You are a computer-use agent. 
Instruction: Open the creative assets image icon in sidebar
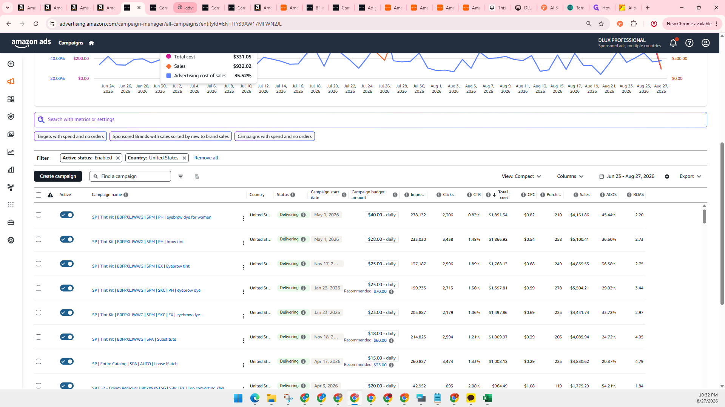tap(11, 135)
